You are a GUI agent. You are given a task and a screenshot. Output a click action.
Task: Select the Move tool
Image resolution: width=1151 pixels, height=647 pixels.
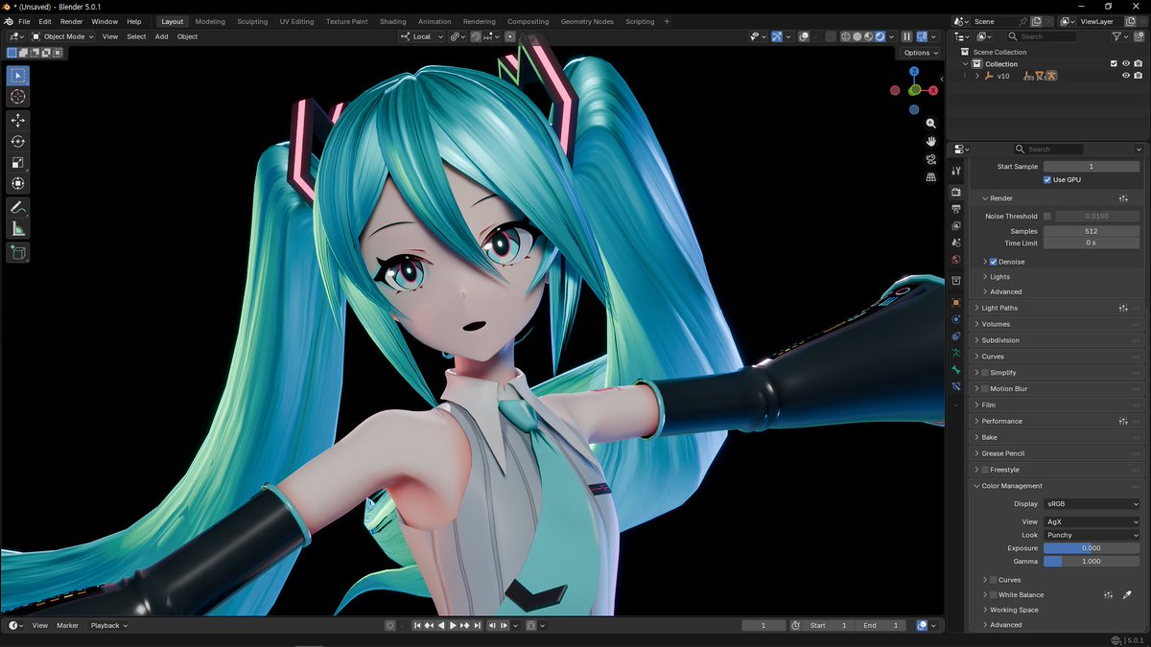pos(18,120)
